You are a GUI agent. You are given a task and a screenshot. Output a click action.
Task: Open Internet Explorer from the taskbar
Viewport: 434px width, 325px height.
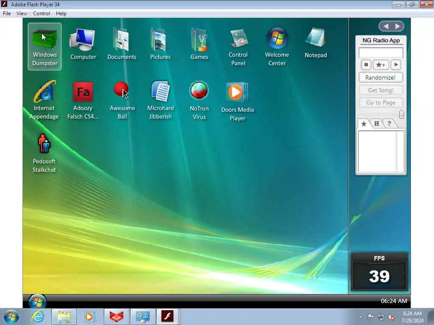(x=38, y=317)
